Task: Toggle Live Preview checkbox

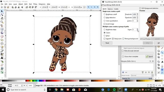Action: (x=141, y=39)
